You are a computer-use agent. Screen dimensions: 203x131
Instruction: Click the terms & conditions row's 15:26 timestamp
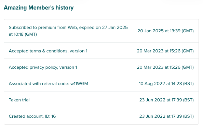(165, 51)
